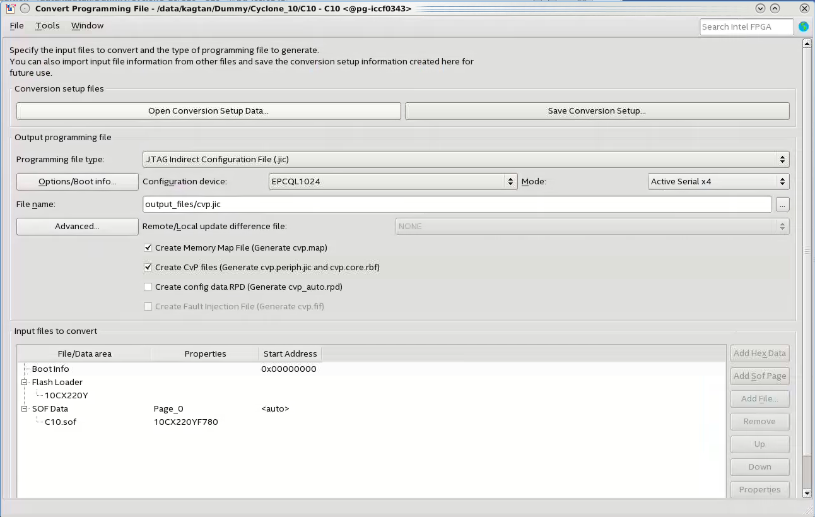
Task: Click the File name input field
Action: [x=457, y=205]
